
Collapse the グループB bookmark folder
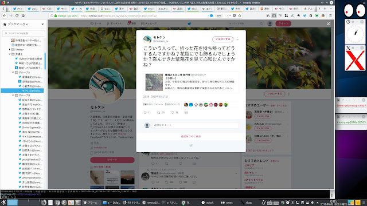click(13, 96)
